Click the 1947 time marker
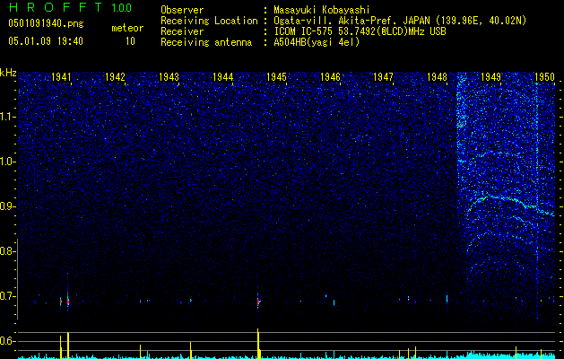Image resolution: width=564 pixels, height=359 pixels. pyautogui.click(x=384, y=76)
